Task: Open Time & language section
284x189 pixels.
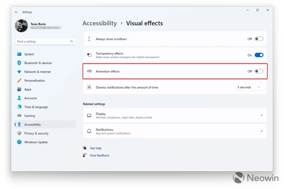Action: (x=36, y=107)
